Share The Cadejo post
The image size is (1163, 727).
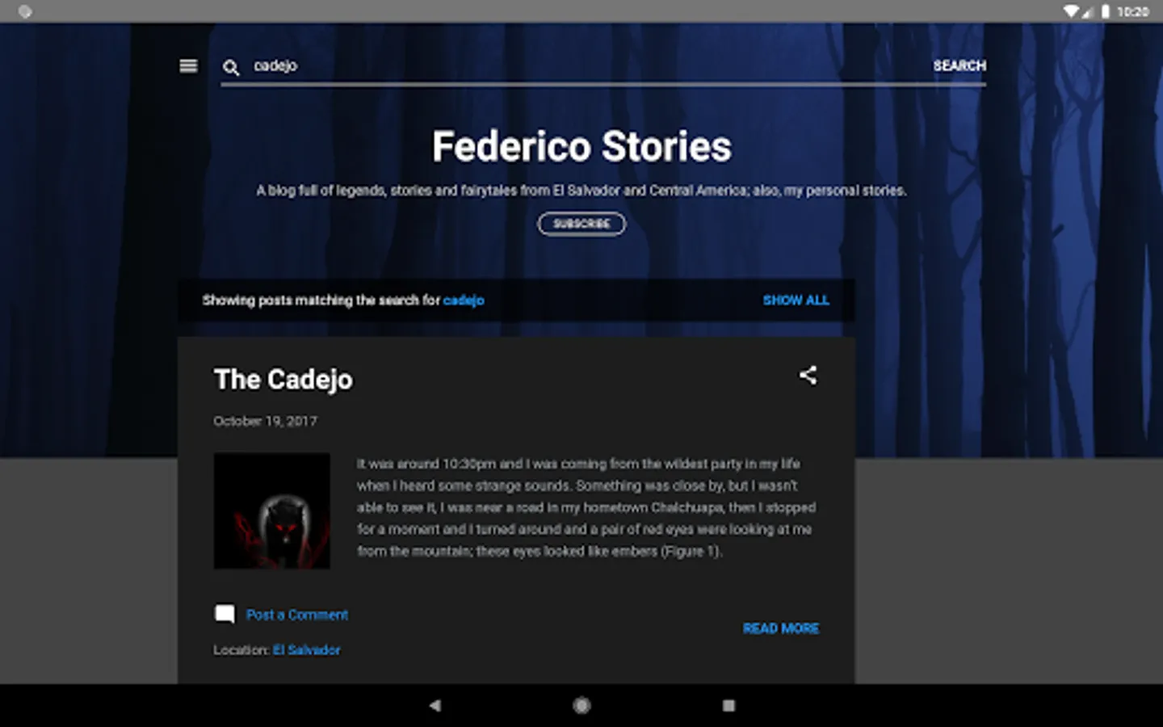point(808,375)
